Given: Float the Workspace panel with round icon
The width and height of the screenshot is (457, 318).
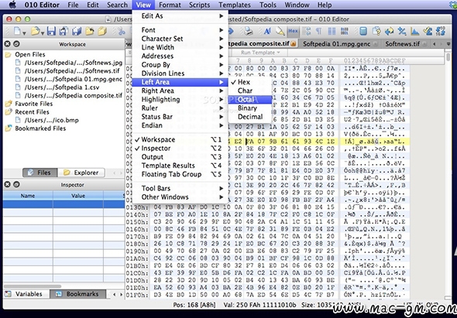Looking at the screenshot, I should [16, 44].
